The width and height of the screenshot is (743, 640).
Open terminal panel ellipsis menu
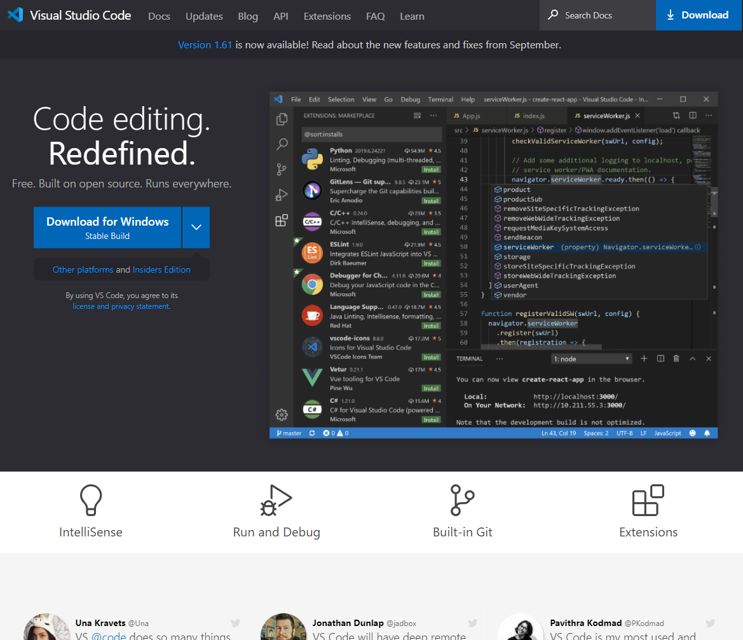click(500, 358)
